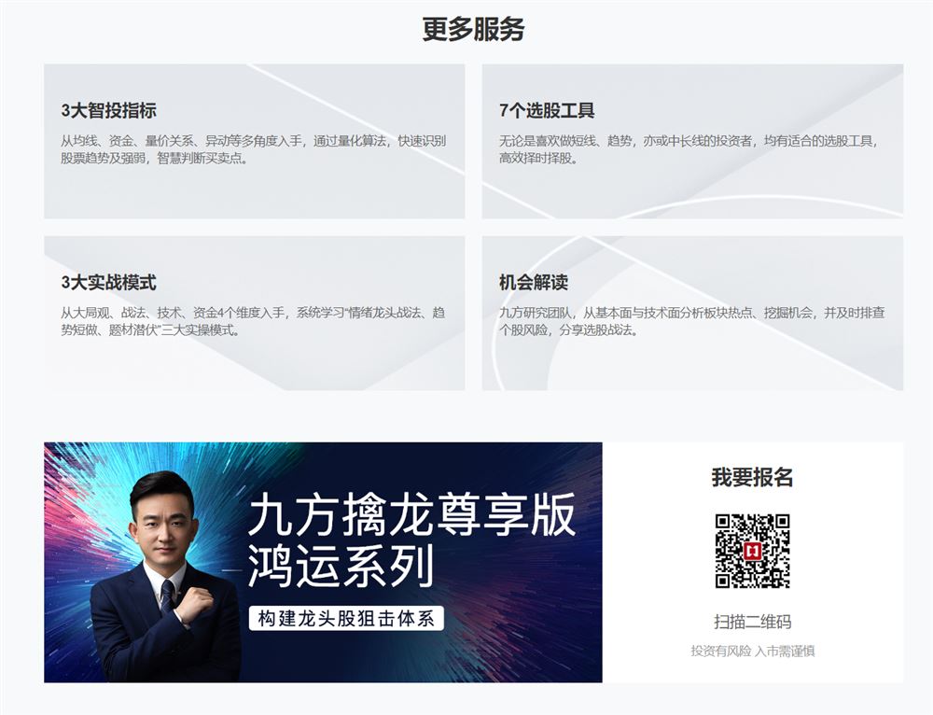Open the 7个选股工具 service card

[x=692, y=141]
